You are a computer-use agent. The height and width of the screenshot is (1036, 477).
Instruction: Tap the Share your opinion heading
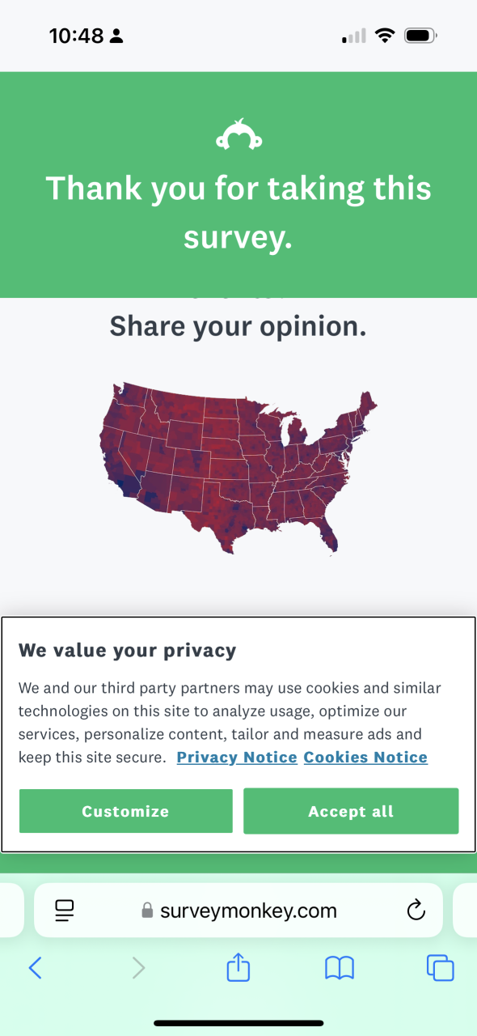tap(238, 326)
